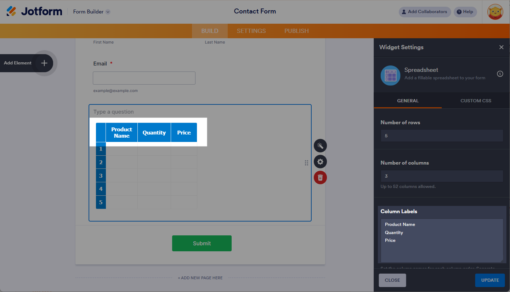The image size is (510, 292).
Task: Click row 3 header in spreadsheet
Action: pyautogui.click(x=101, y=176)
